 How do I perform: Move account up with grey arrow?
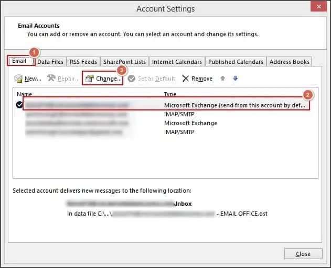pos(222,79)
